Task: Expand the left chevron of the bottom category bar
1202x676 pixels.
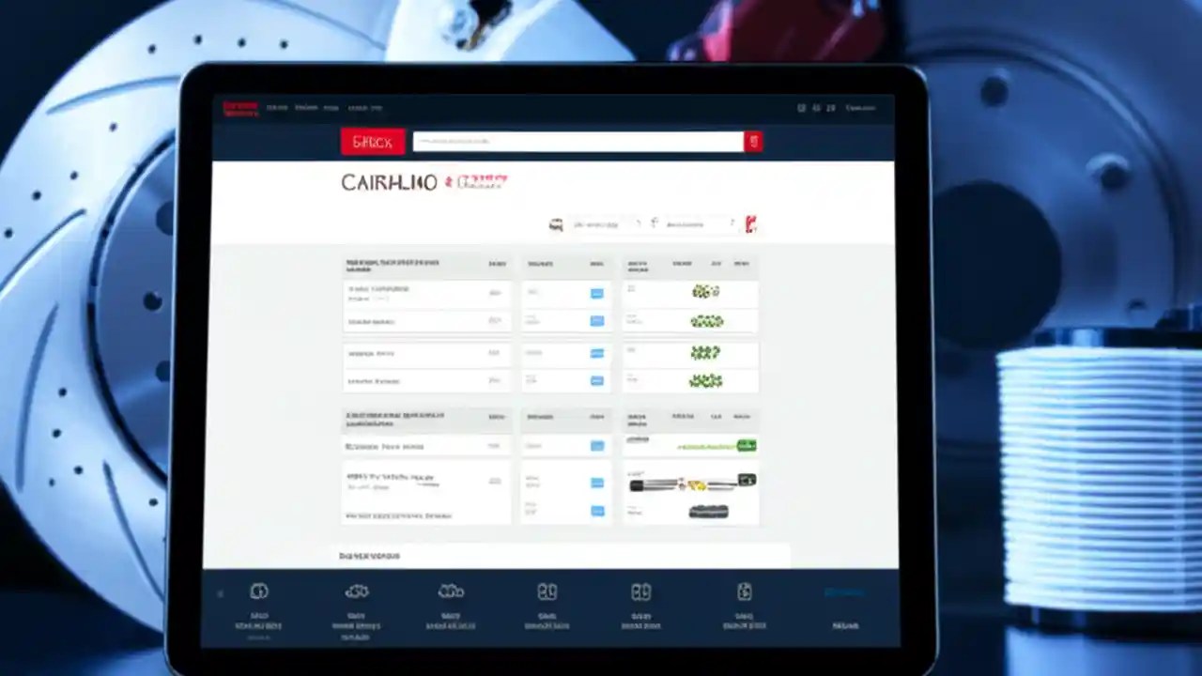Action: pos(221,593)
